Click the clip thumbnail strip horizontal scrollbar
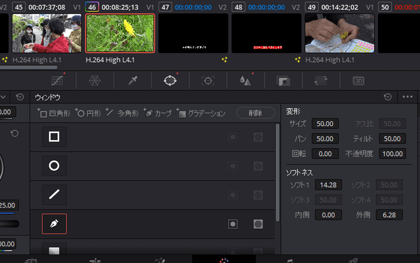Image resolution: width=420 pixels, height=263 pixels. pyautogui.click(x=28, y=67)
